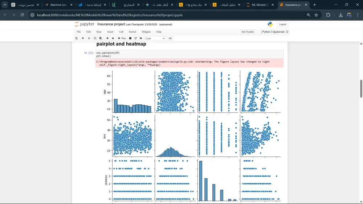
Task: Save the notebook with the floppy disk icon
Action: click(76, 38)
